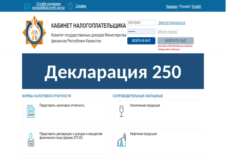Click the person TAX declaration icon

point(31,140)
